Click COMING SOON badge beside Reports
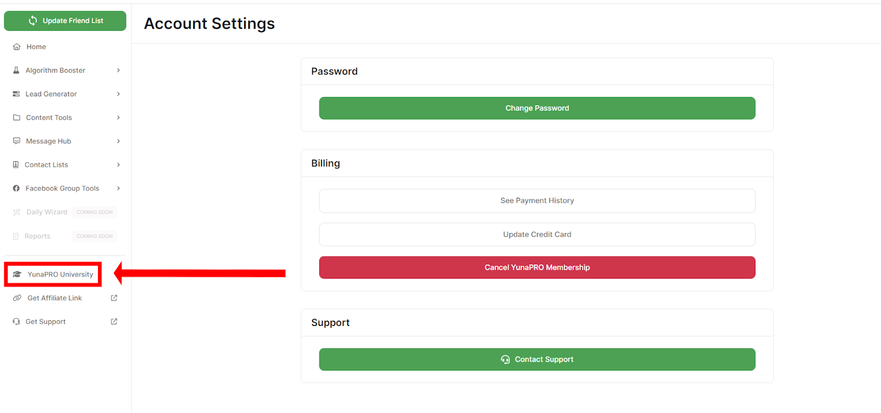This screenshot has height=413, width=881. (x=95, y=236)
